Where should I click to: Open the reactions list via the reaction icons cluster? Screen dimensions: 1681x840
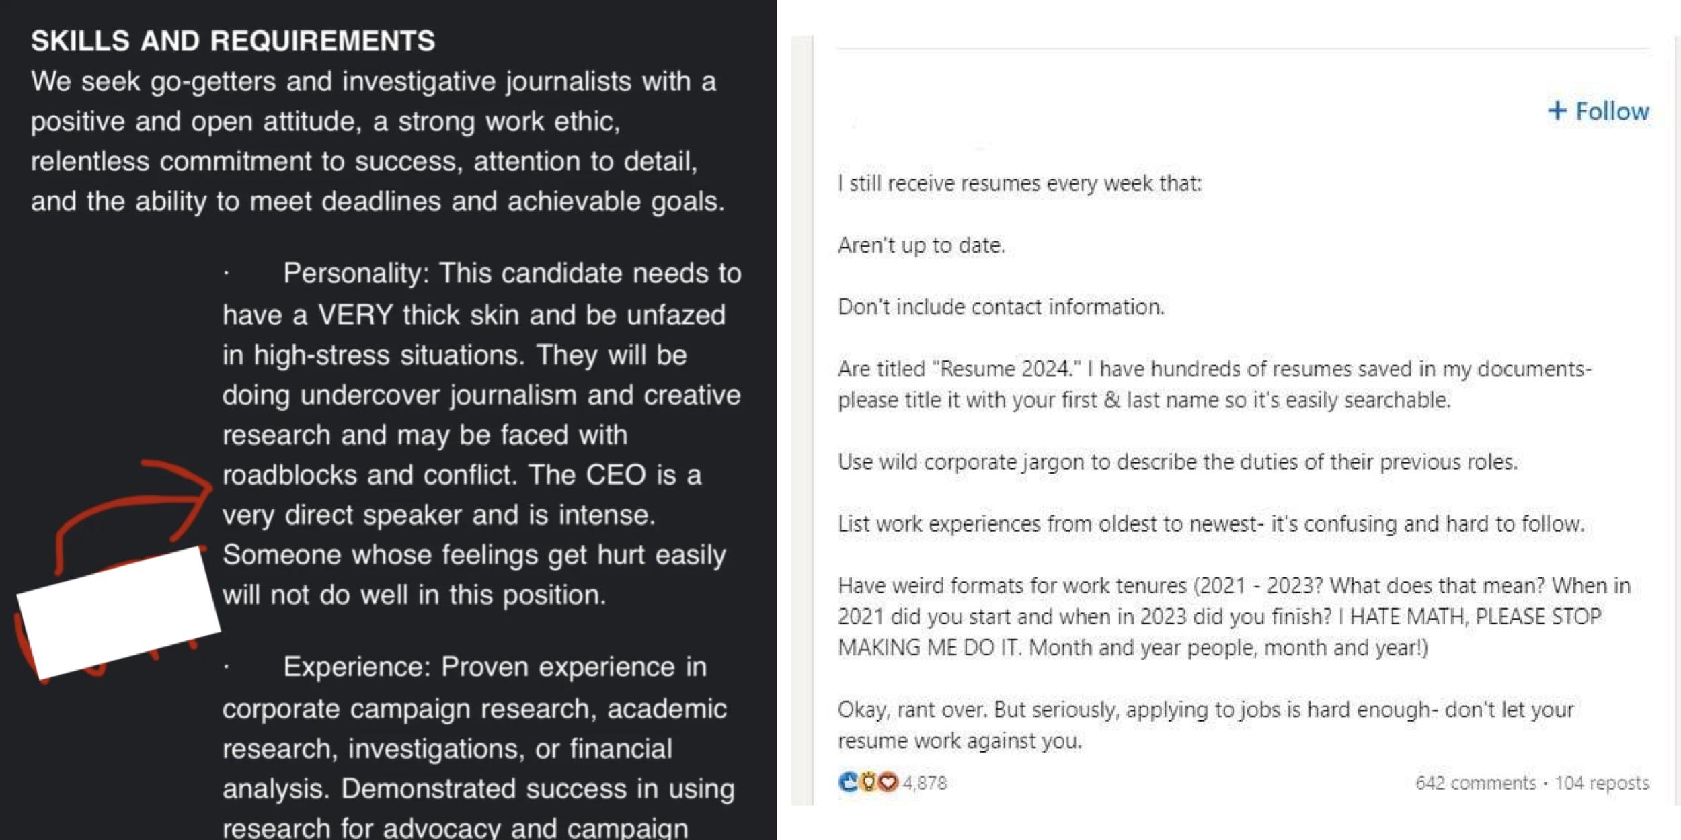pyautogui.click(x=867, y=782)
